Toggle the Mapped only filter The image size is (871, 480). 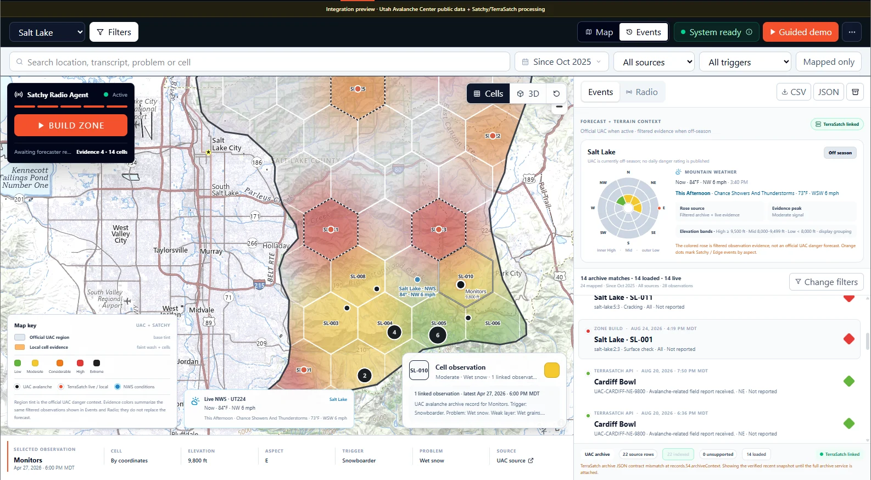coord(829,62)
